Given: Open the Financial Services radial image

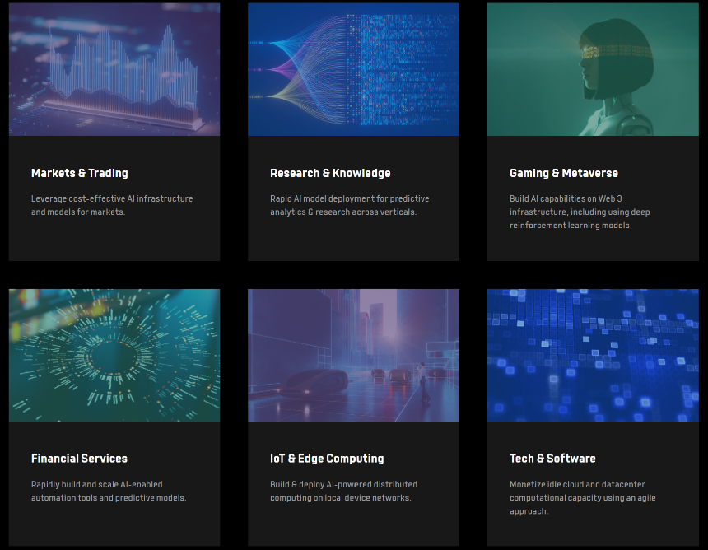Looking at the screenshot, I should 114,355.
